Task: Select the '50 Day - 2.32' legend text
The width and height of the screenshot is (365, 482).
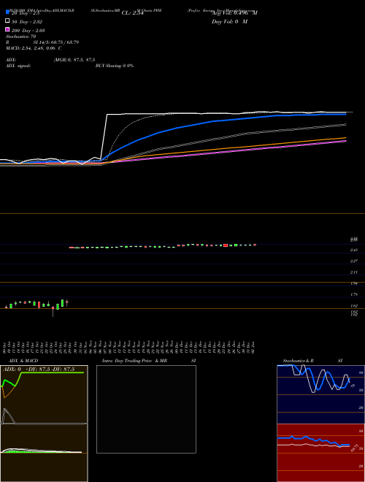Action: 27,22
